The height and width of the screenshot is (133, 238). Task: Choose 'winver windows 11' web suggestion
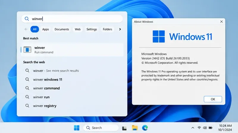point(48,79)
